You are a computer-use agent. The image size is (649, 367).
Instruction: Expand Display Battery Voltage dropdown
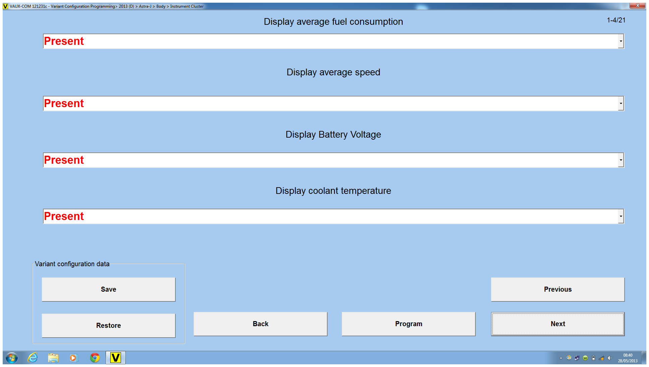621,160
